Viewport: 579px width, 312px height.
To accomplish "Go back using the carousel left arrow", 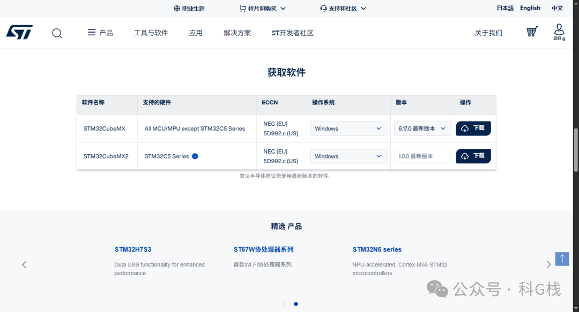I will (24, 264).
